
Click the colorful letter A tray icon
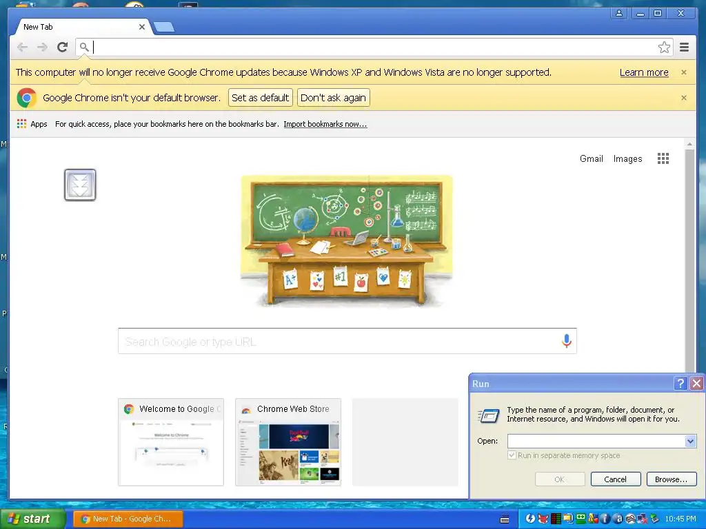coord(593,519)
